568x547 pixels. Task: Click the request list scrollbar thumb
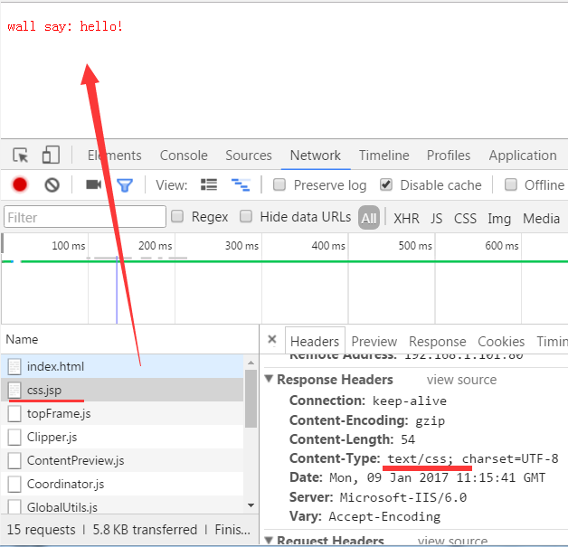[x=251, y=398]
